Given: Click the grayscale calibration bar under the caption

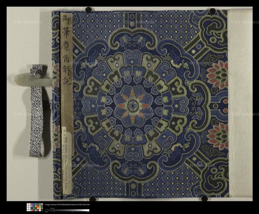Looking at the screenshot, I should click(x=67, y=210).
